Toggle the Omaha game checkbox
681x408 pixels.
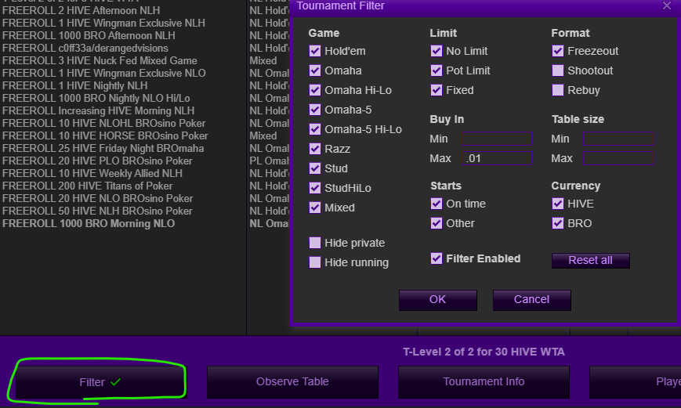click(315, 70)
